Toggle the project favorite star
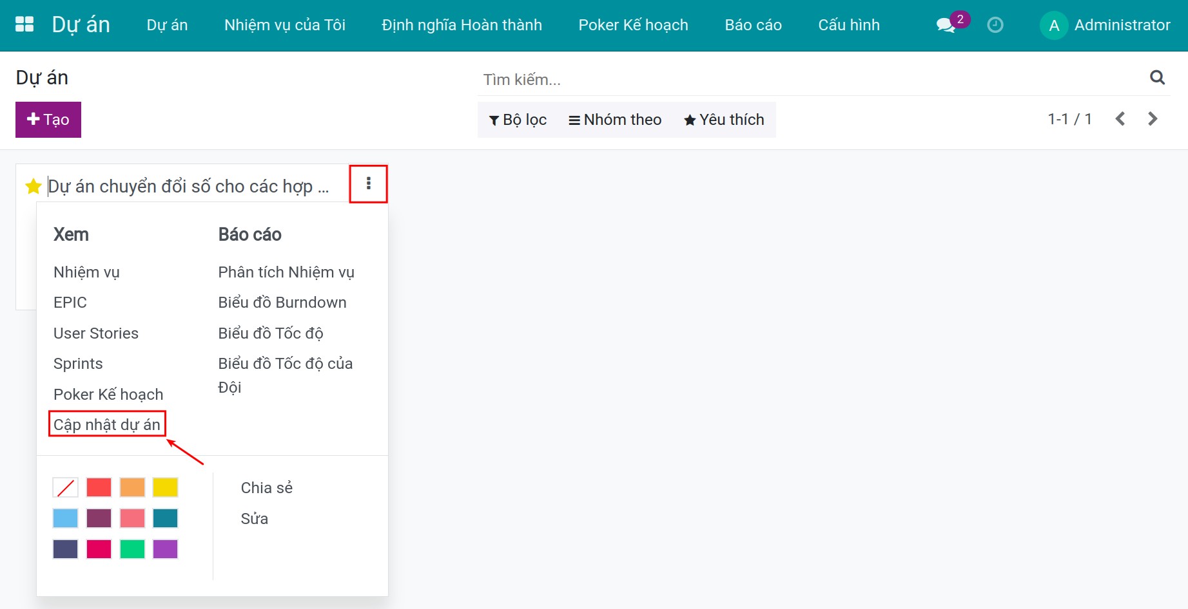Screen dimensions: 1188x609 point(33,187)
